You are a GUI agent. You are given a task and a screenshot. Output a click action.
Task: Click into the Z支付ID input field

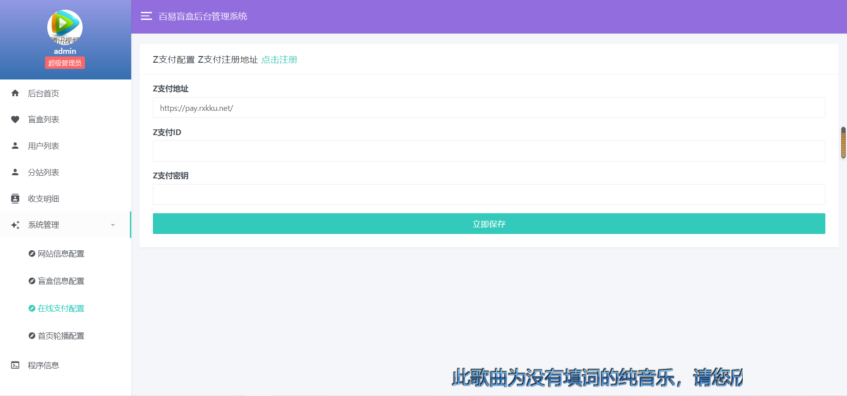coord(489,151)
